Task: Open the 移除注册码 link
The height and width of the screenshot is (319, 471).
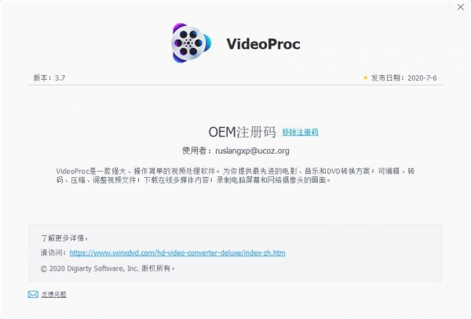Action: (300, 132)
